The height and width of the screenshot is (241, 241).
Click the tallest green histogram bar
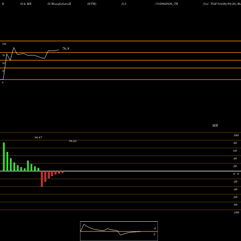pos(4,157)
